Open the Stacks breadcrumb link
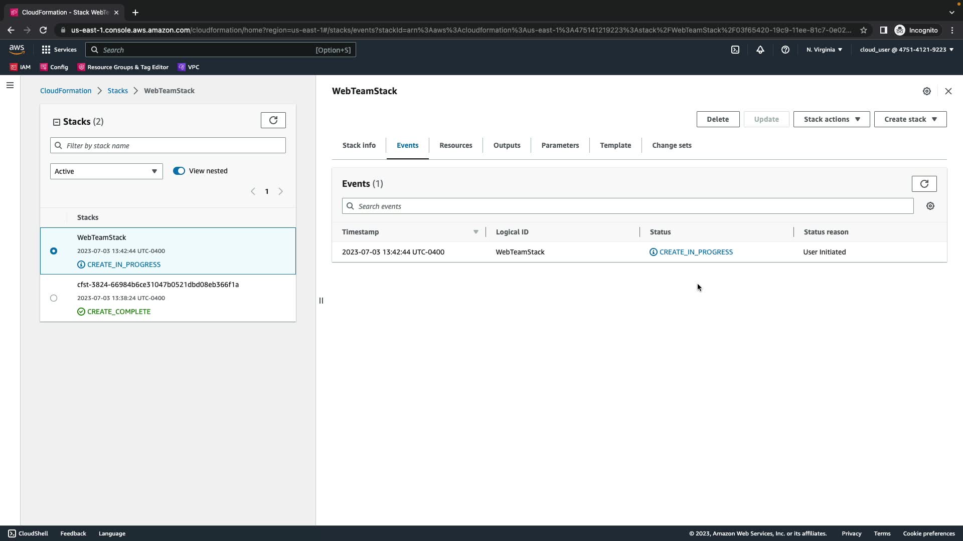 click(x=117, y=91)
